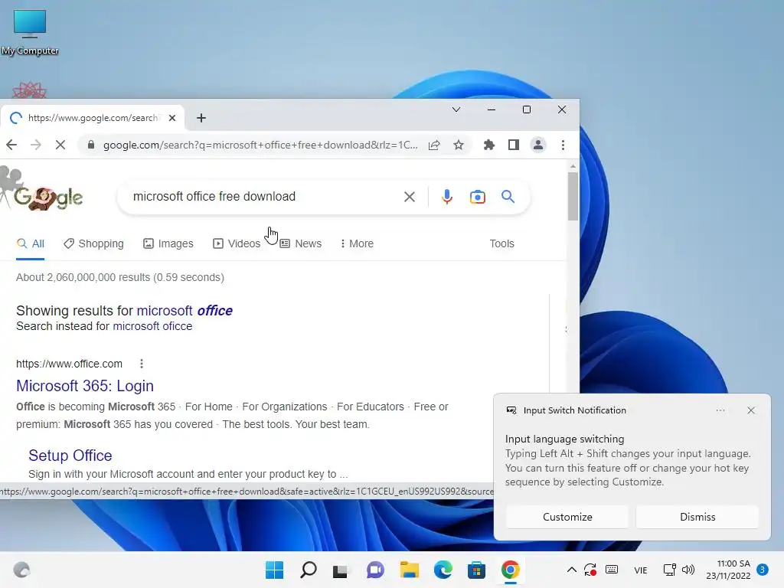Open a new tab with plus button
This screenshot has height=588, width=784.
(x=201, y=118)
